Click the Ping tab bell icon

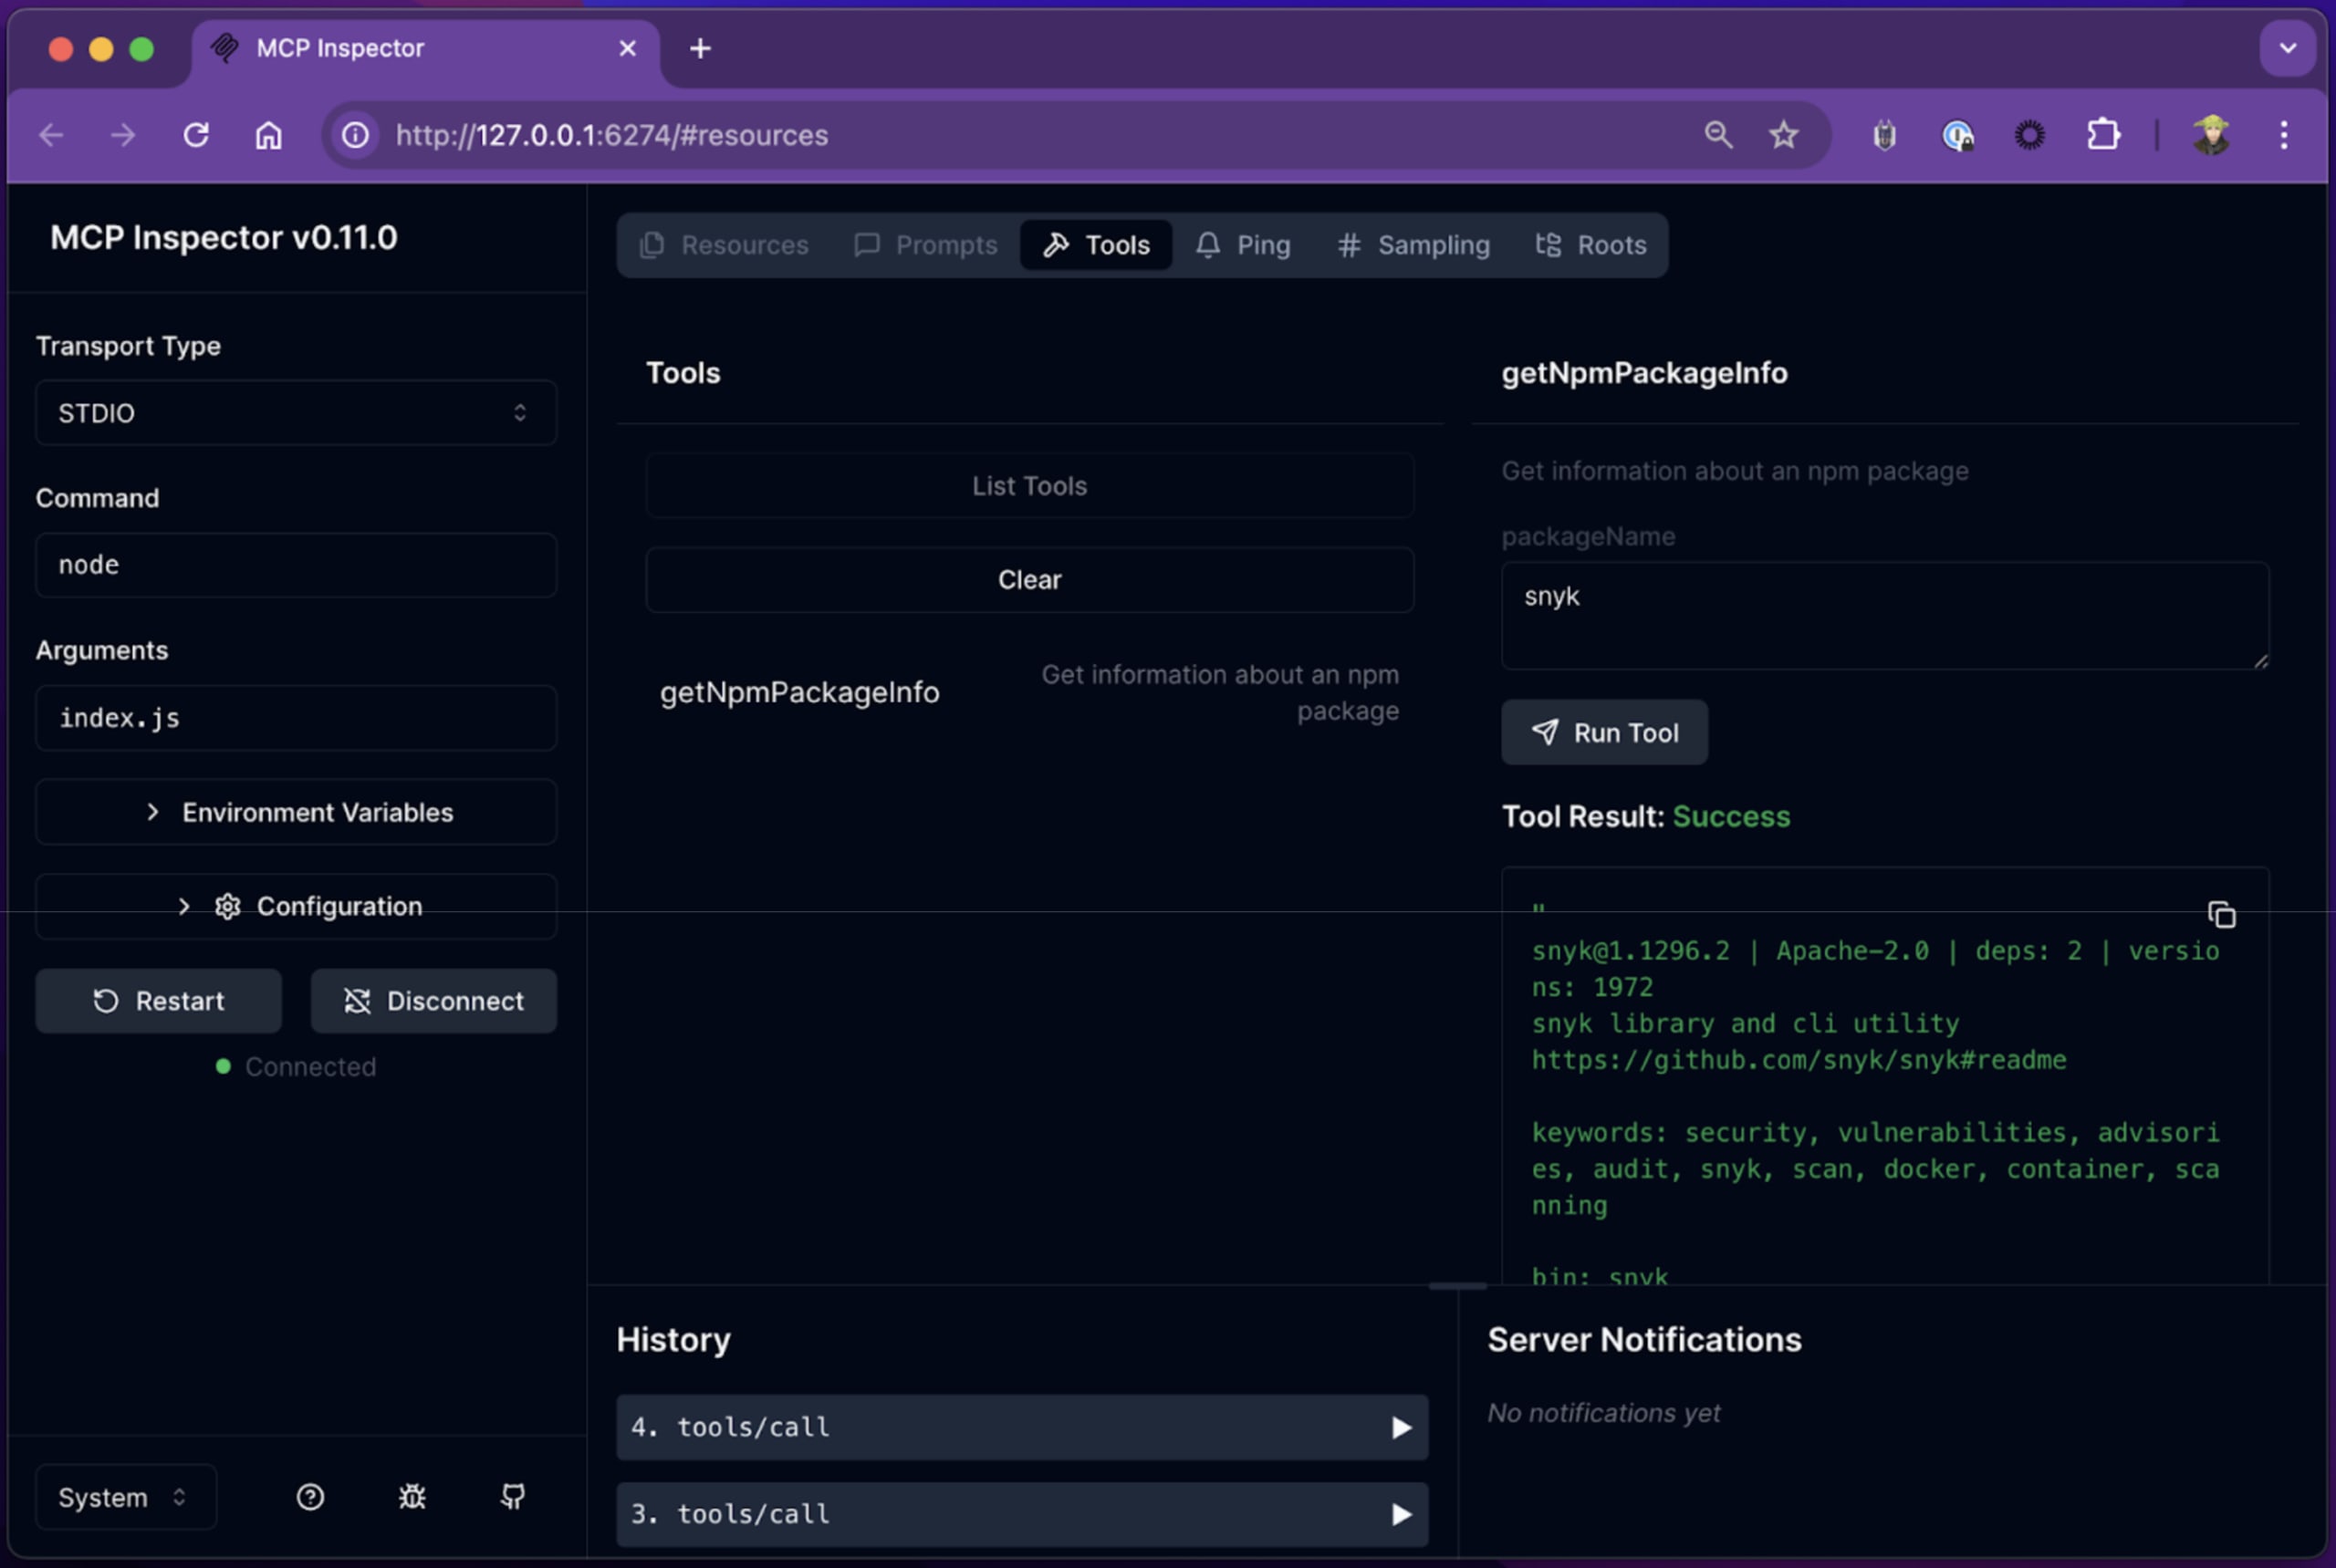click(x=1207, y=245)
